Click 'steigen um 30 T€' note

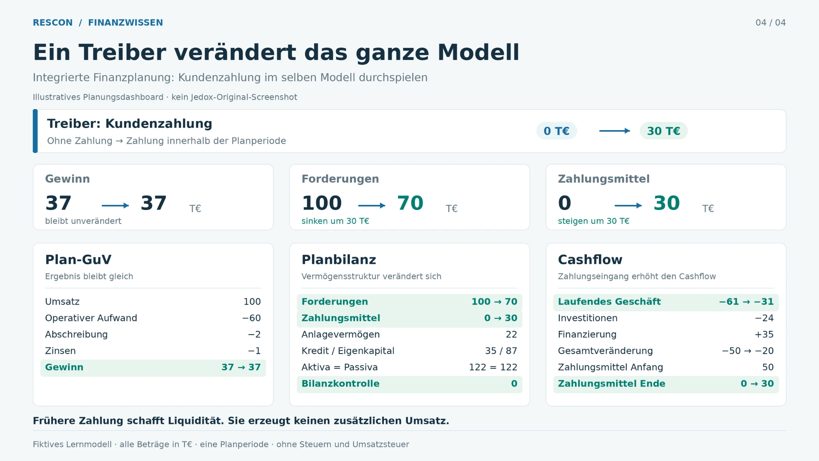(593, 221)
